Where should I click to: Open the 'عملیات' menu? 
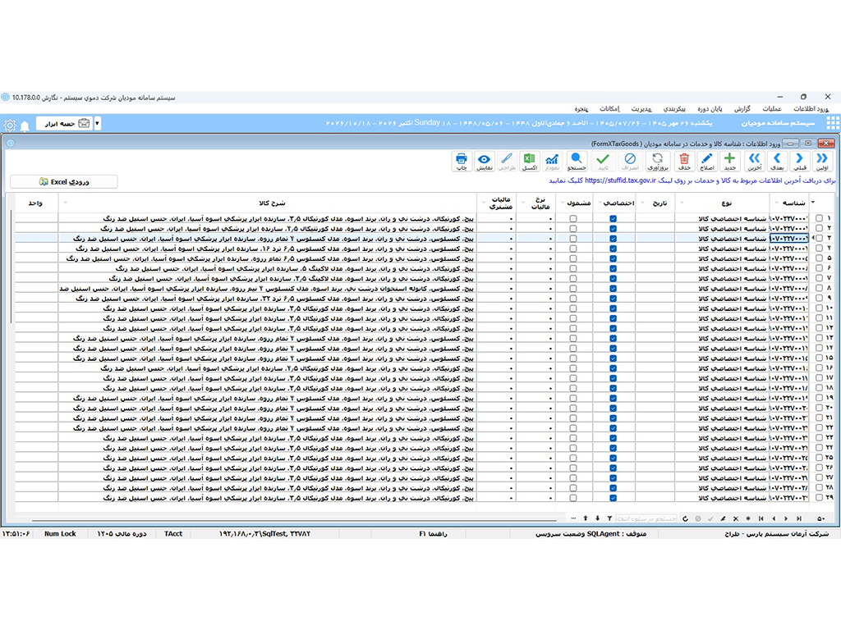772,109
